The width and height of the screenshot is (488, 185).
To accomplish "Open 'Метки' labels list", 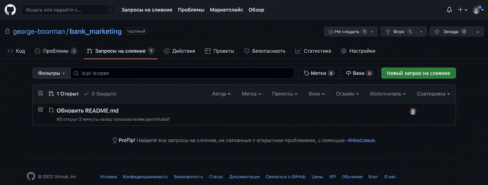I will (x=319, y=73).
